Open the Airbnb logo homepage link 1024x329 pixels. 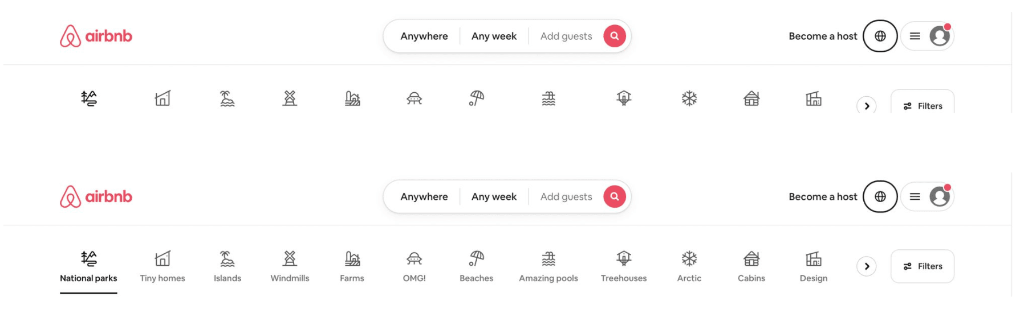[x=96, y=196]
